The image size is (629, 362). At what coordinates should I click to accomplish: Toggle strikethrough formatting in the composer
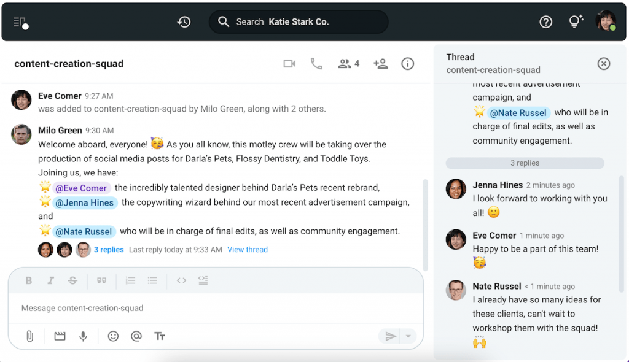72,280
